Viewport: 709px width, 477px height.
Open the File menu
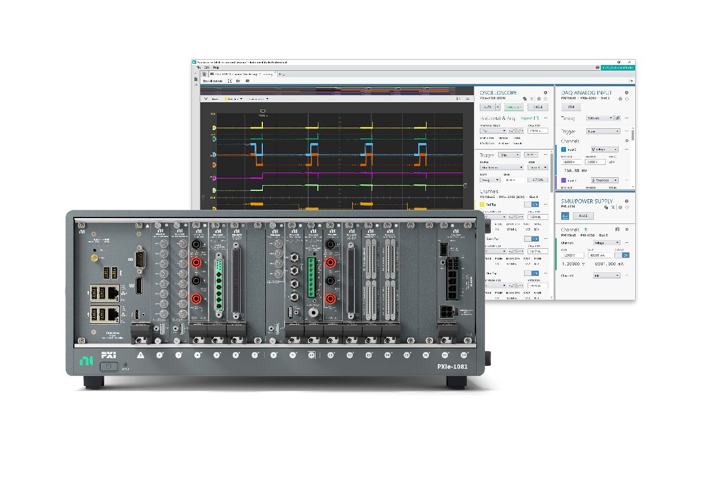click(199, 67)
